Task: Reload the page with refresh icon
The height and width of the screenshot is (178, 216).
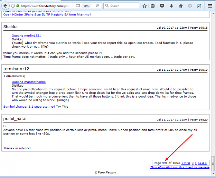Action: (97, 6)
